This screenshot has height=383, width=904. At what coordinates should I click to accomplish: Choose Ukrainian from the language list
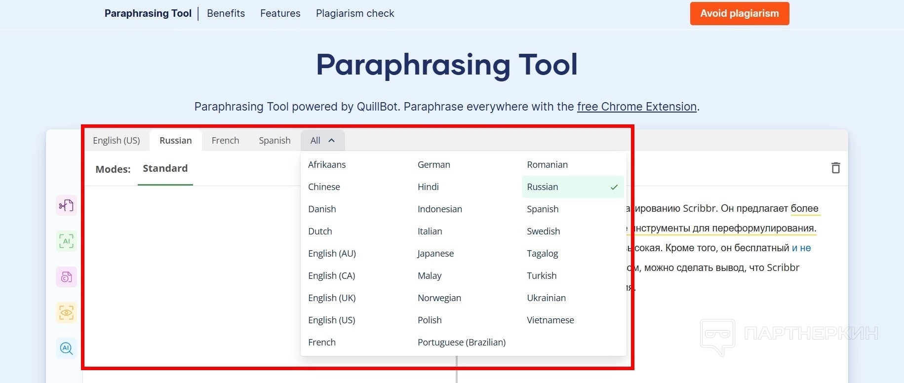pos(546,298)
